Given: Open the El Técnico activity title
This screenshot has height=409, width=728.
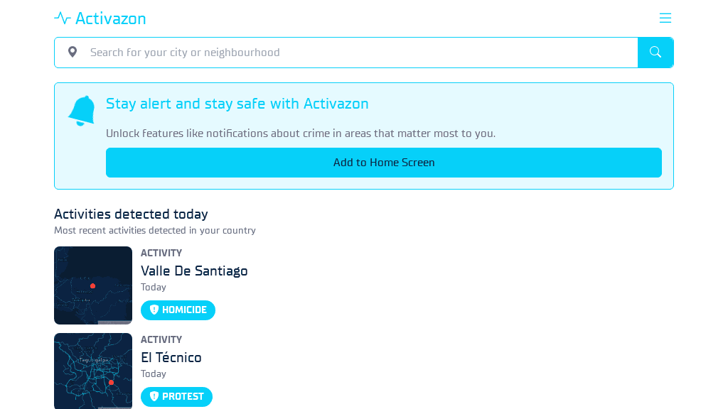Looking at the screenshot, I should tap(171, 358).
